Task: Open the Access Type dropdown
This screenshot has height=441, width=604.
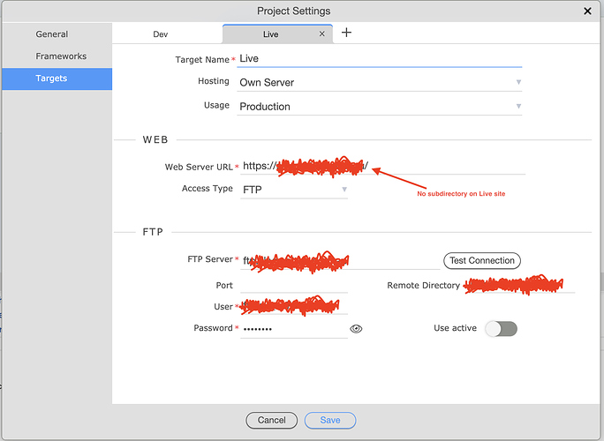Action: pyautogui.click(x=294, y=189)
